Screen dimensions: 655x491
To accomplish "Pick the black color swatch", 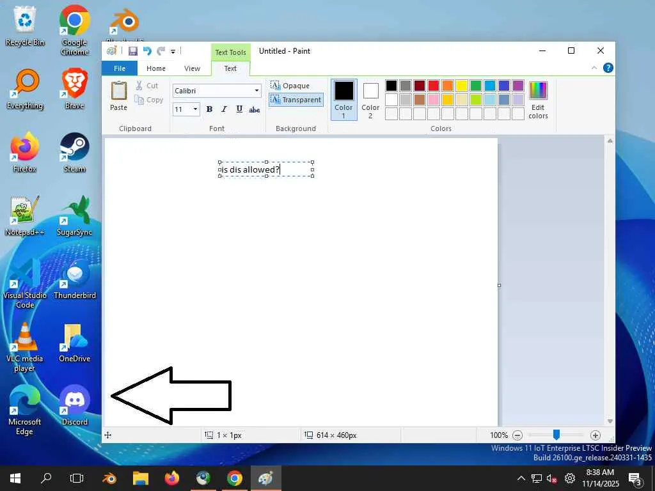I will tap(391, 86).
